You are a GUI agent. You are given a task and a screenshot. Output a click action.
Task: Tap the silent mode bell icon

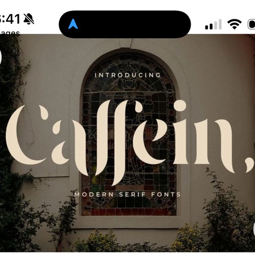[29, 19]
